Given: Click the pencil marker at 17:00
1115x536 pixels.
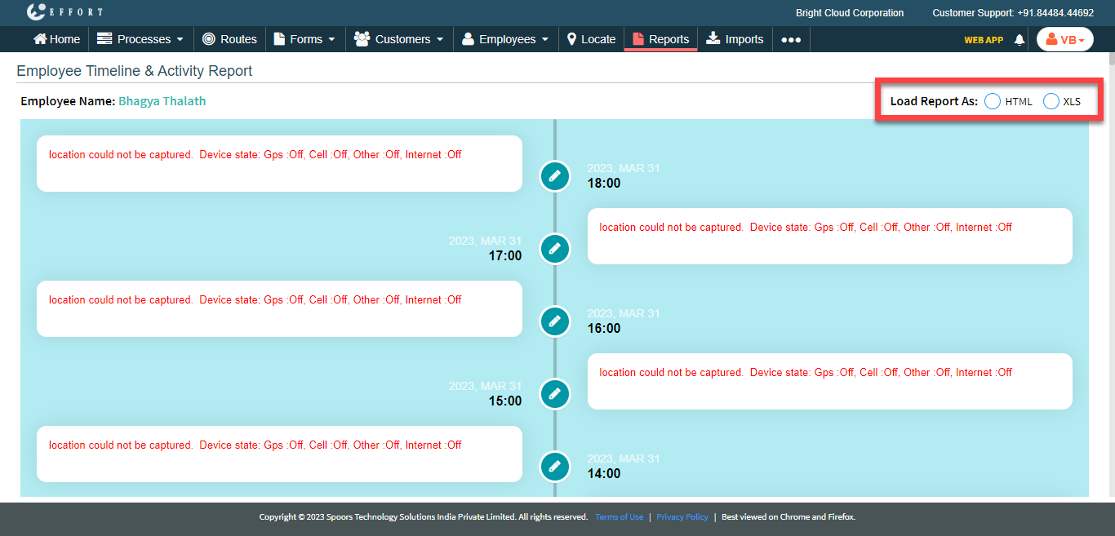Looking at the screenshot, I should click(x=555, y=248).
